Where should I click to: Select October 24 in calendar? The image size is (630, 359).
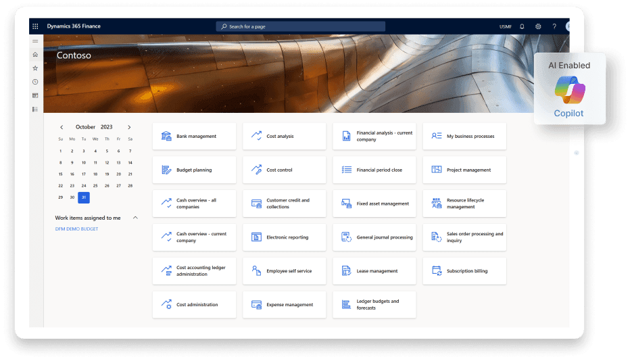click(x=84, y=186)
